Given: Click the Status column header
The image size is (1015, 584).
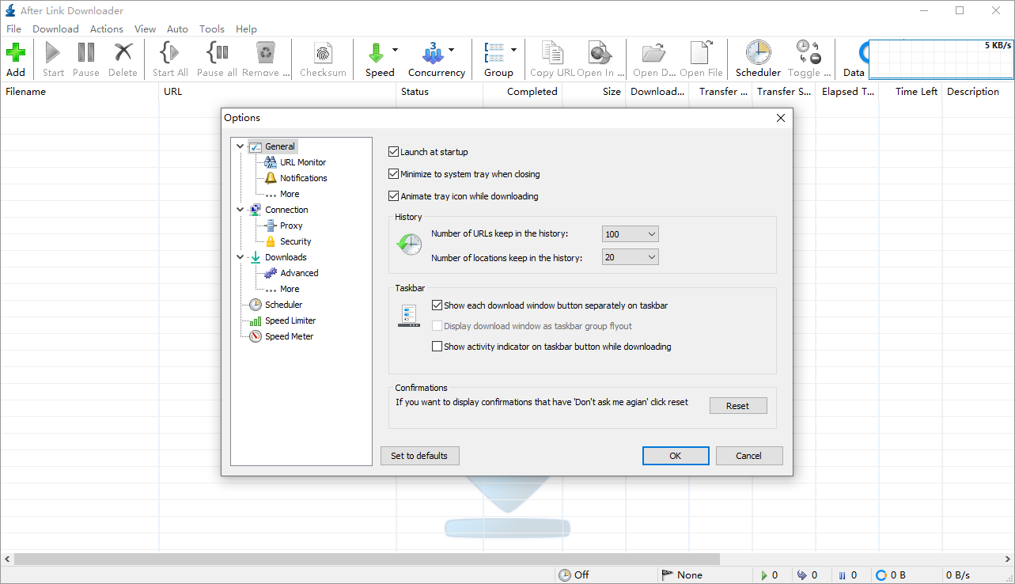Looking at the screenshot, I should (x=439, y=92).
